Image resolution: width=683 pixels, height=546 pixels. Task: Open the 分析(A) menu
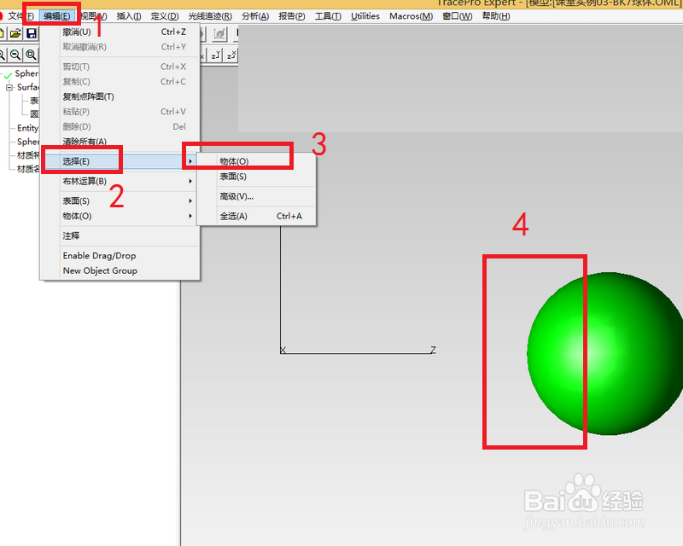click(x=255, y=16)
